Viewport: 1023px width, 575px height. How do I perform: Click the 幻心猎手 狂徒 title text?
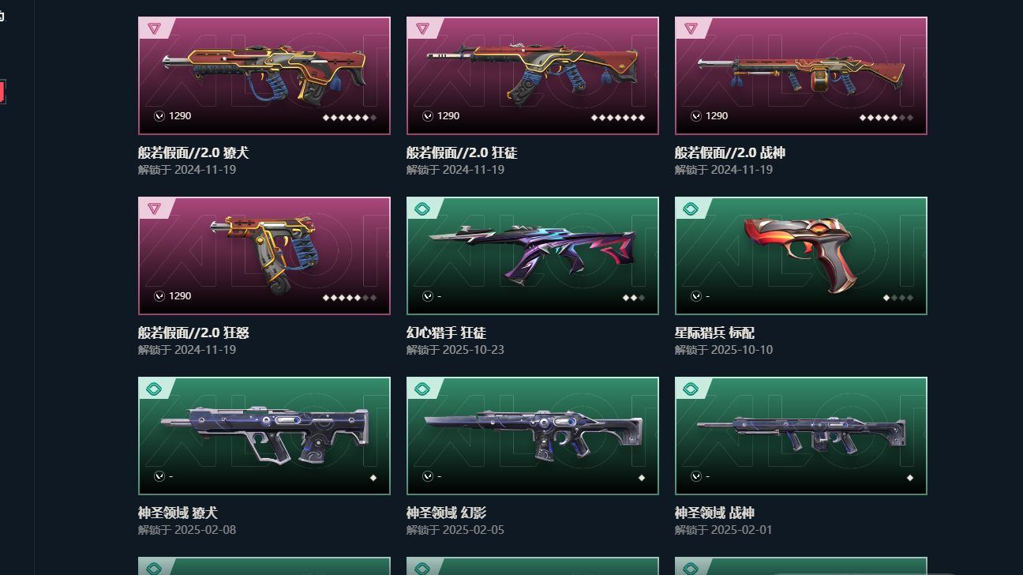point(446,333)
